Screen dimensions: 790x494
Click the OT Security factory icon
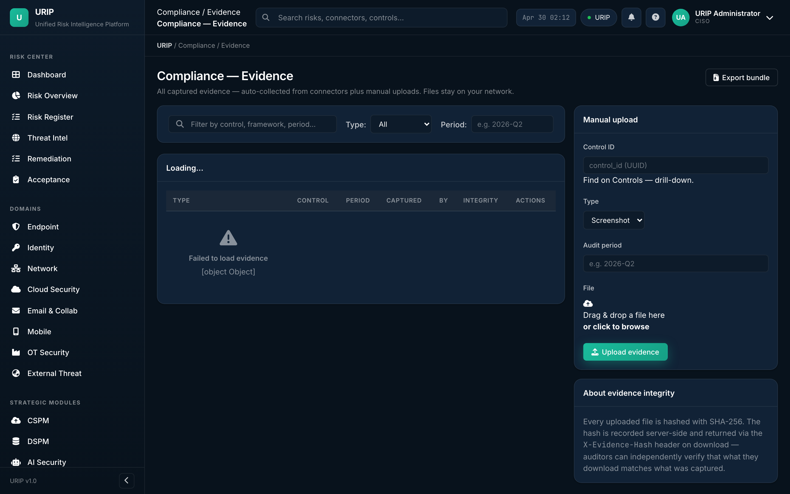[16, 352]
